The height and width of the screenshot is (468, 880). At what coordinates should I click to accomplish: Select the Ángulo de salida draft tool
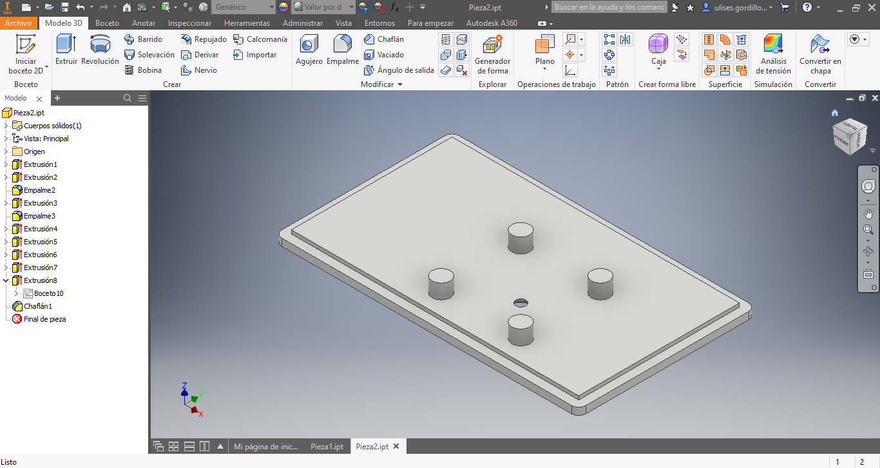[399, 70]
